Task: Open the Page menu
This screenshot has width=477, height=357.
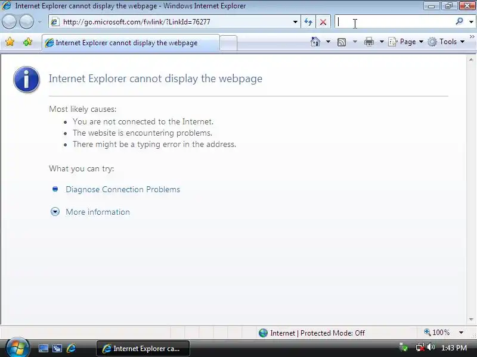Action: click(406, 42)
